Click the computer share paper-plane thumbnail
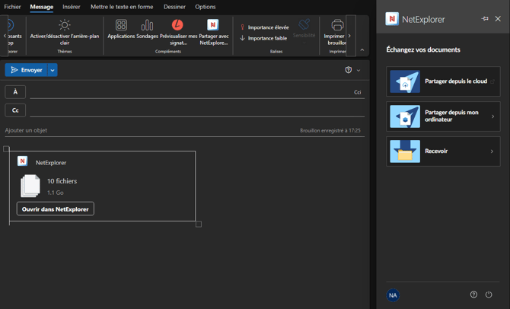The height and width of the screenshot is (309, 510). coord(405,116)
